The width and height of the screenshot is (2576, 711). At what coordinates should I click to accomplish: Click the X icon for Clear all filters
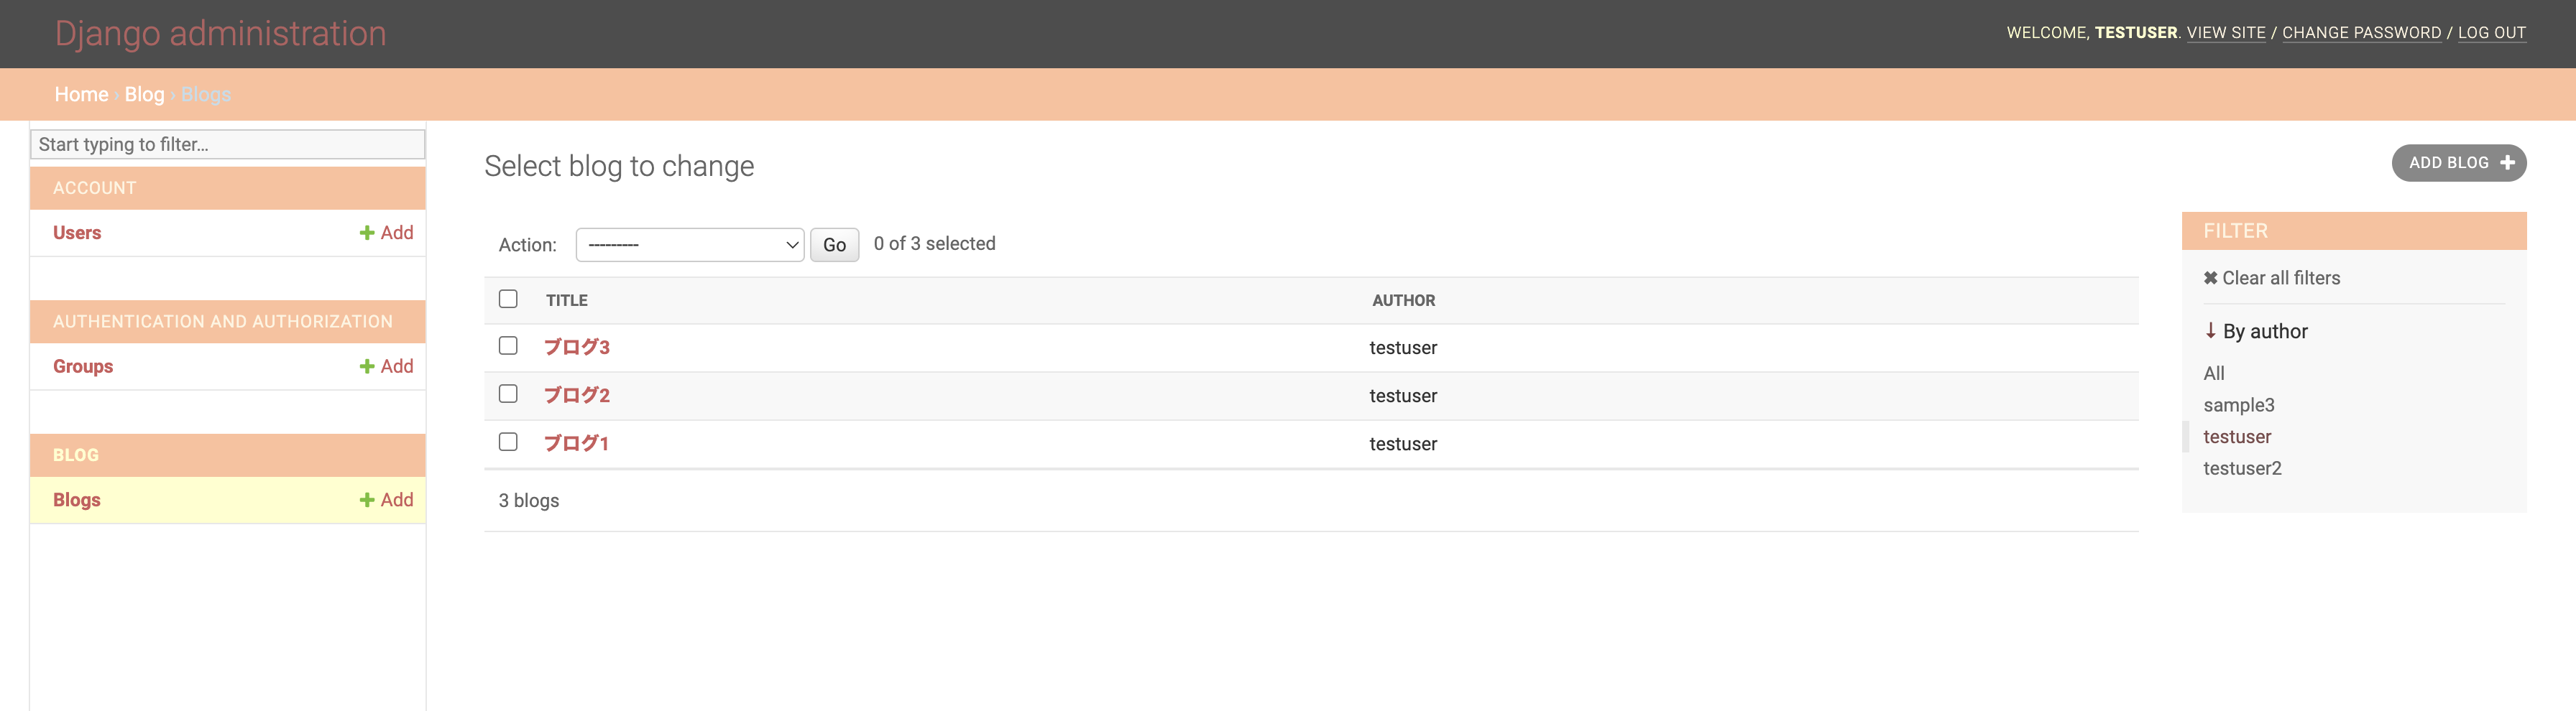pyautogui.click(x=2210, y=279)
